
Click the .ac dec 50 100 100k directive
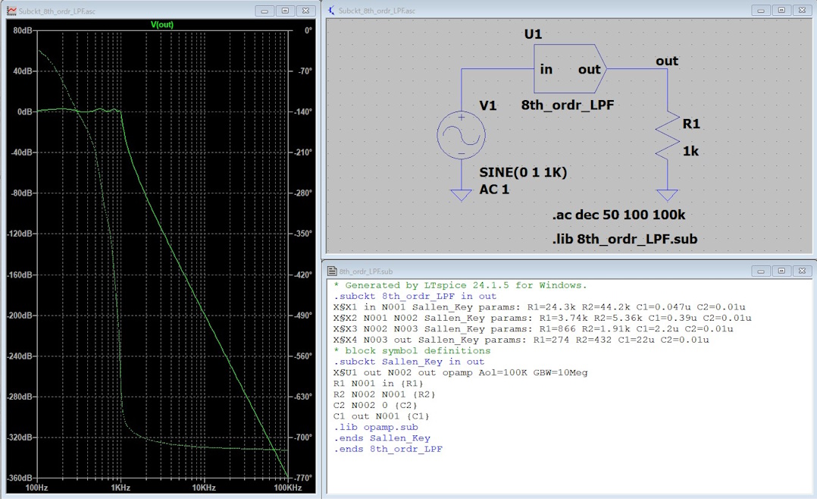tap(618, 215)
